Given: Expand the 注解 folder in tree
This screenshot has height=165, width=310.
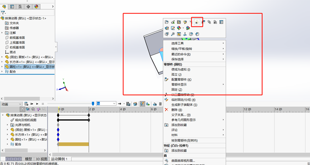Looking at the screenshot, I should point(2,33).
